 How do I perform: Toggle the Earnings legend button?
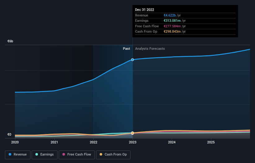pyautogui.click(x=44, y=155)
